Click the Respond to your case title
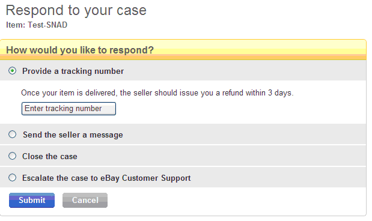 pos(76,10)
